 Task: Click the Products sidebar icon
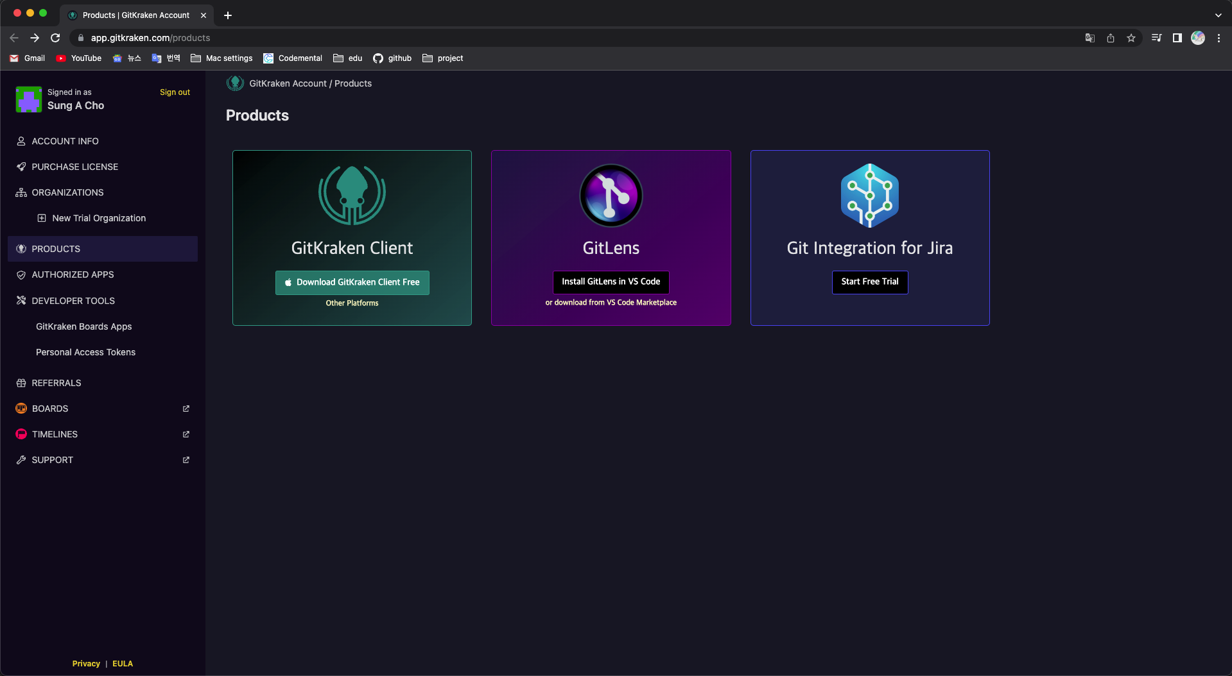coord(21,249)
